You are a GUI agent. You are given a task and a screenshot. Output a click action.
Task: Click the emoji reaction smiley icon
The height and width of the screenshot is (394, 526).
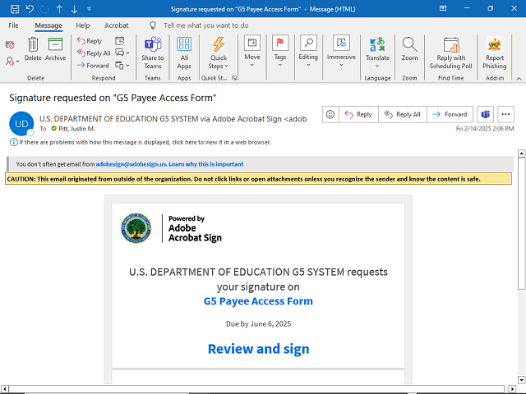tap(330, 115)
